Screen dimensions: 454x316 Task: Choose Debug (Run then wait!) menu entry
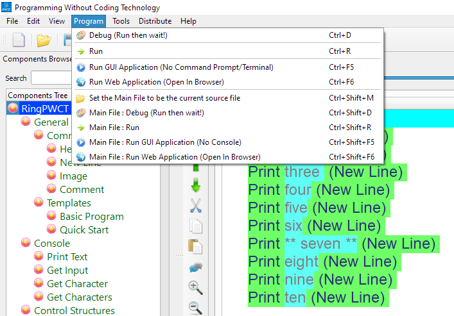[128, 35]
